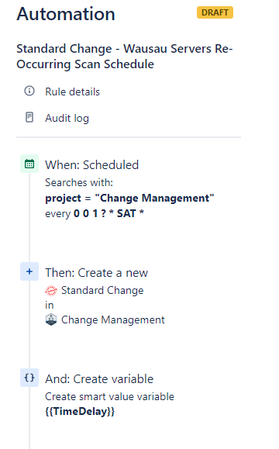Click the cron expression 0 0 1 ? * SAT *
This screenshot has height=449, width=279.
(108, 213)
